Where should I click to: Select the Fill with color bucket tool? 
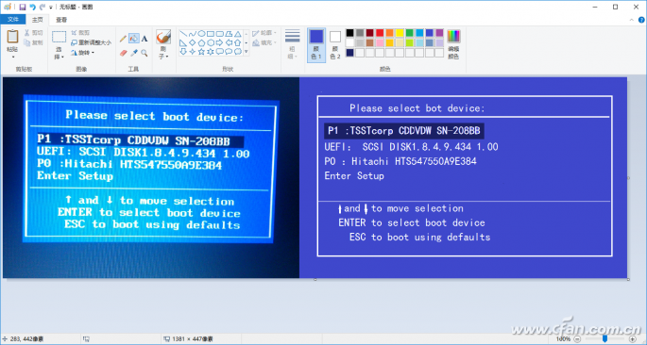tap(134, 39)
